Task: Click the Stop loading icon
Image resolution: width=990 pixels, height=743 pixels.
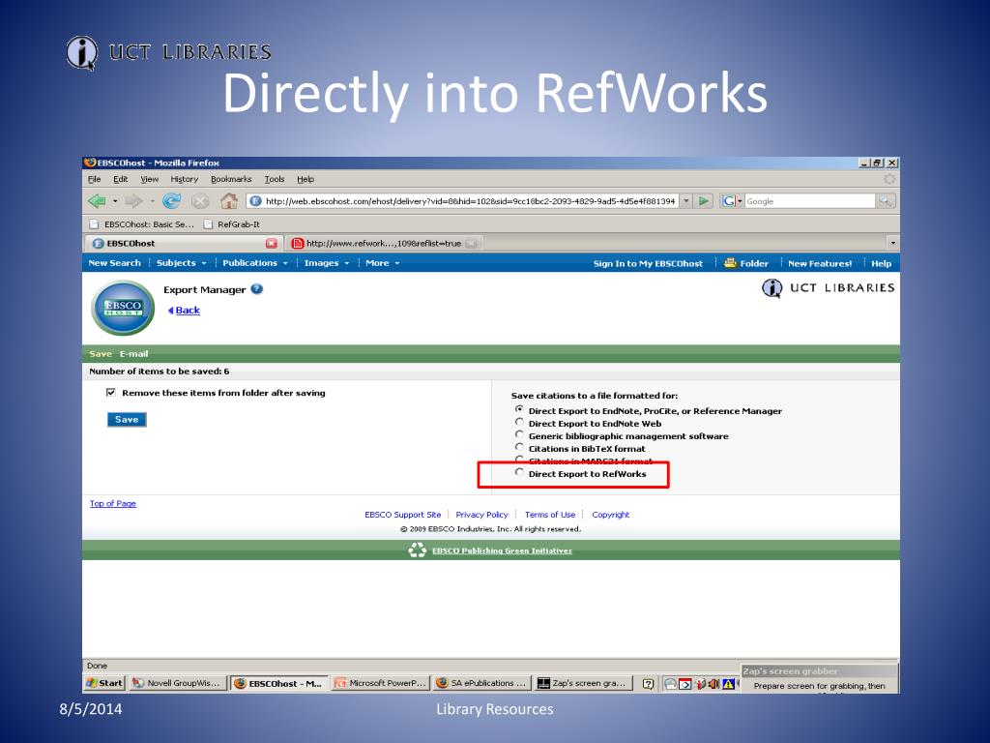Action: [x=200, y=201]
